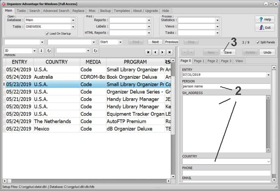
Task: Click the Previous search button
Action: [171, 42]
